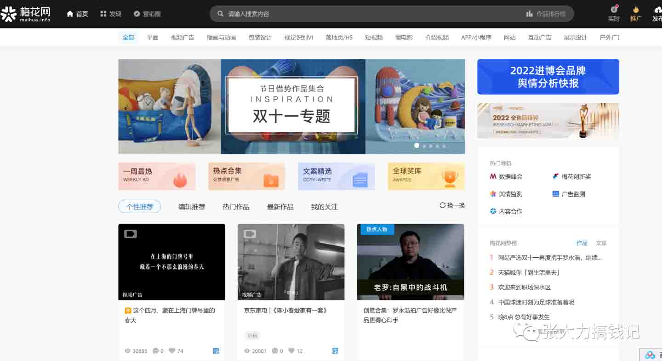This screenshot has height=361, width=662.
Task: Open QR code on 京东家电 card
Action: click(335, 351)
